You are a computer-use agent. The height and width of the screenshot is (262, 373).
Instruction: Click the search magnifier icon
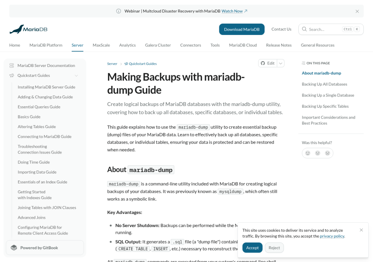coord(304,29)
